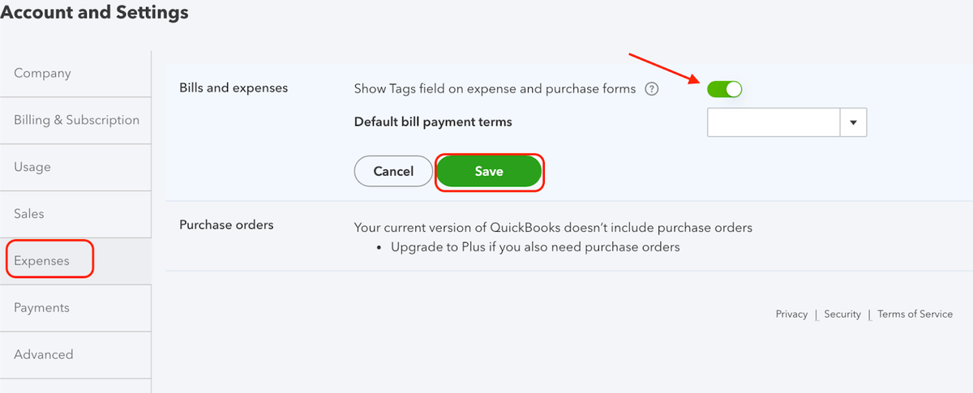This screenshot has width=973, height=393.
Task: Open the Tags field help question-mark icon
Action: 651,89
